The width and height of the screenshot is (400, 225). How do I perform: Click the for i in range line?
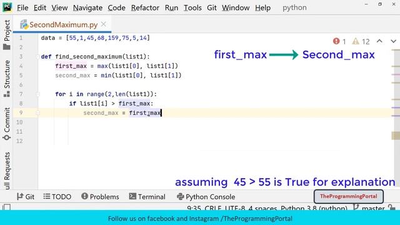pyautogui.click(x=106, y=94)
